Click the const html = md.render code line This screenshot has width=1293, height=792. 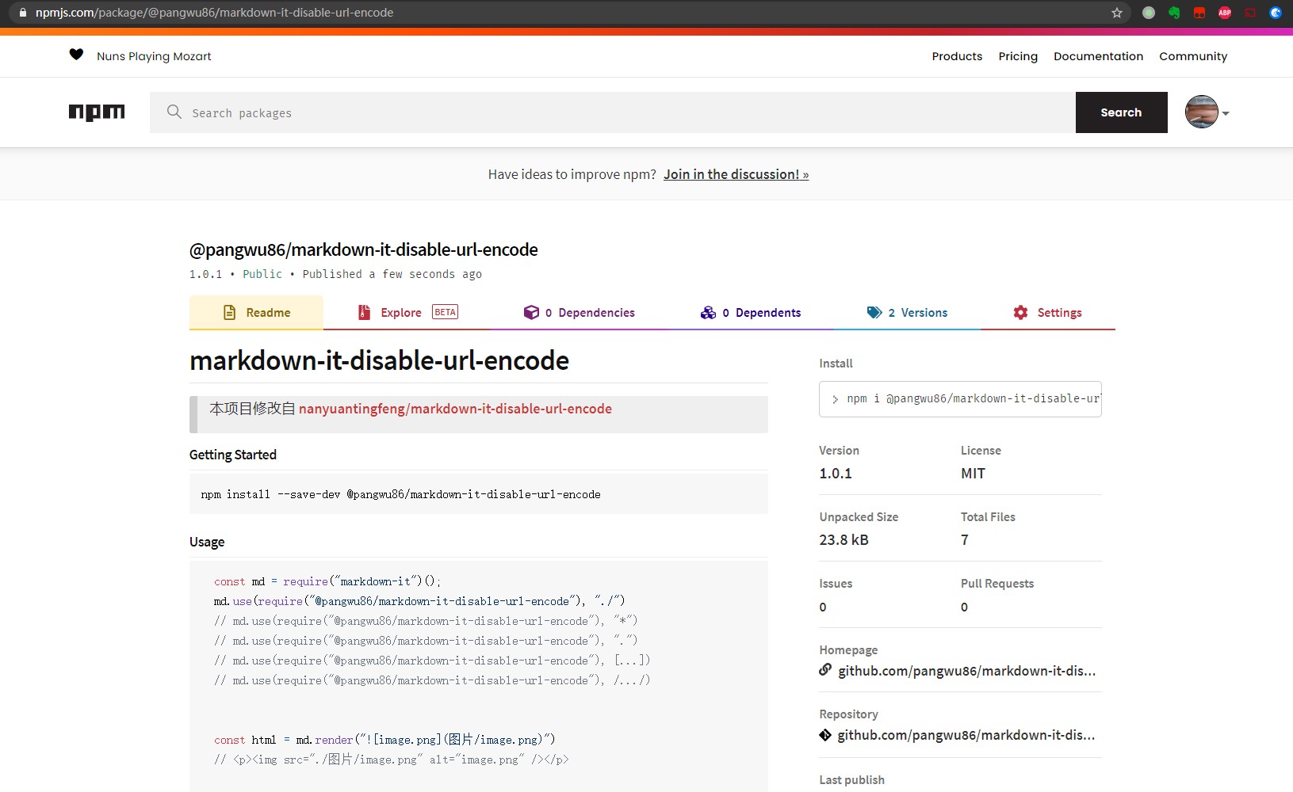(384, 740)
